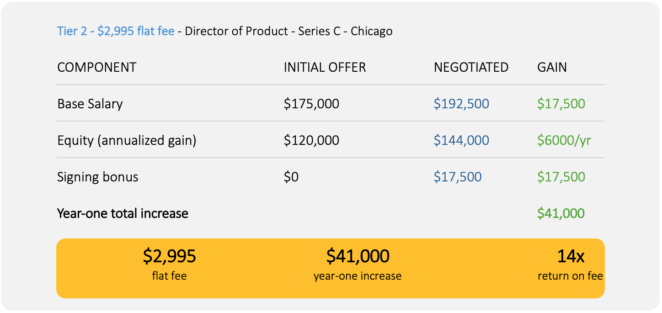Select the Equity (annualized gain) row label
Screen dimensions: 662x313
coord(127,140)
